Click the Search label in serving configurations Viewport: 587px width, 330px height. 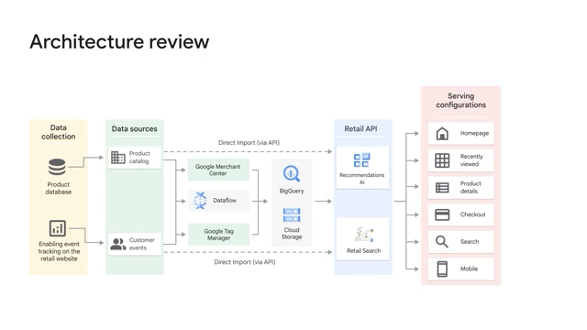pyautogui.click(x=470, y=242)
